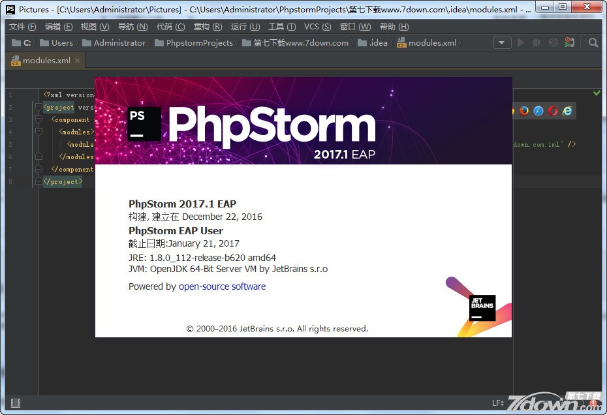This screenshot has height=415, width=607.
Task: Click the PhpStorm icon in title bar
Action: pyautogui.click(x=10, y=9)
